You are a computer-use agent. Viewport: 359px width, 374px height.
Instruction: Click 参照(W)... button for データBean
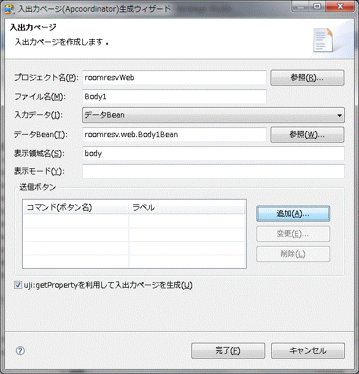(x=307, y=135)
